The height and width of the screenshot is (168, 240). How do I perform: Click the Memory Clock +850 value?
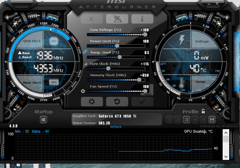coord(144,75)
